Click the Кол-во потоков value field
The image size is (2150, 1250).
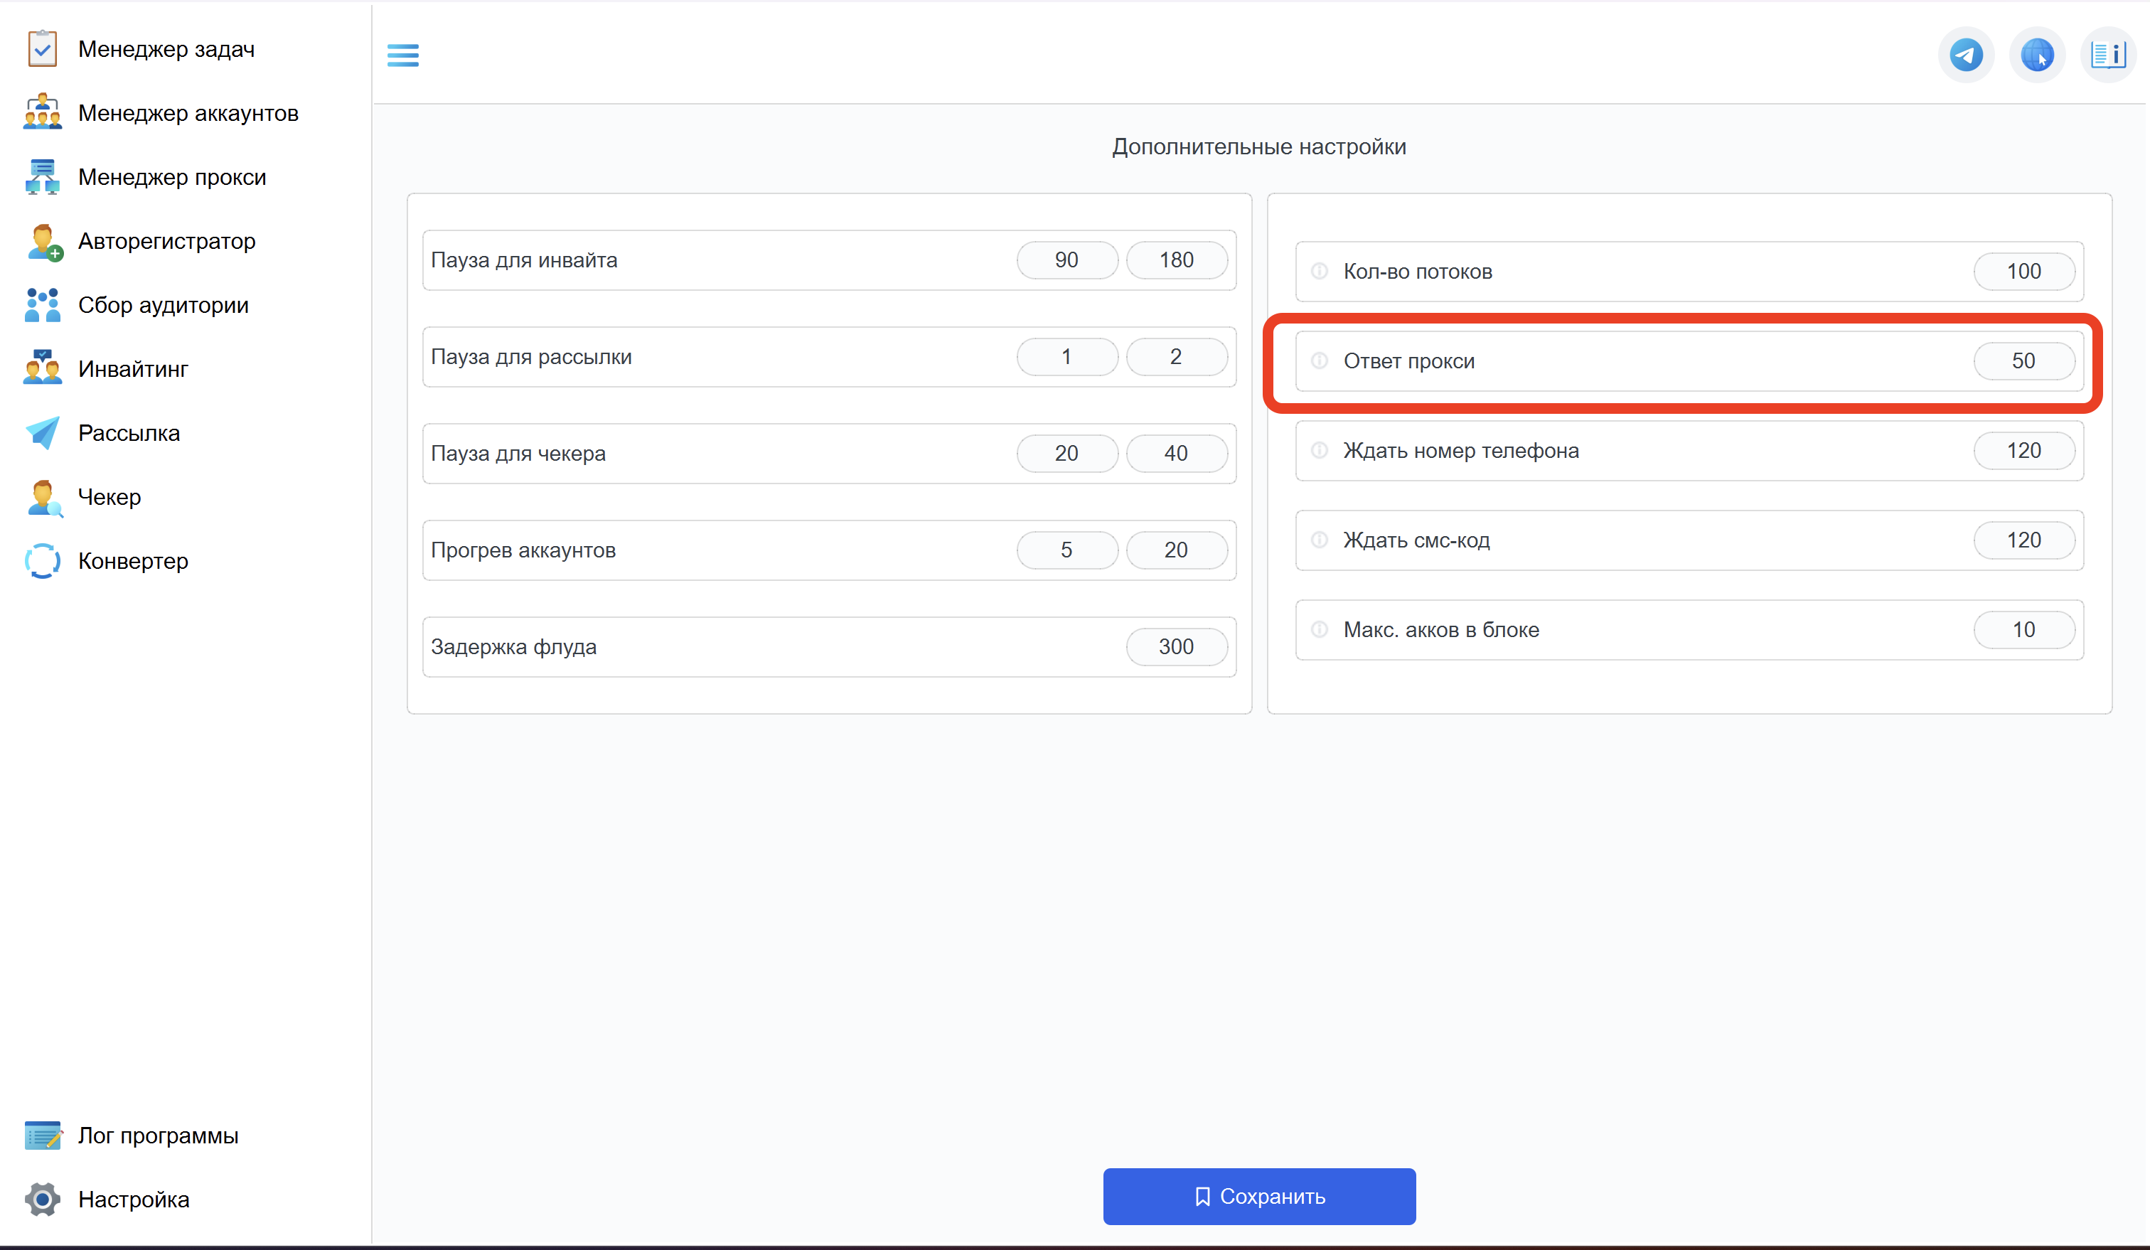2023,272
